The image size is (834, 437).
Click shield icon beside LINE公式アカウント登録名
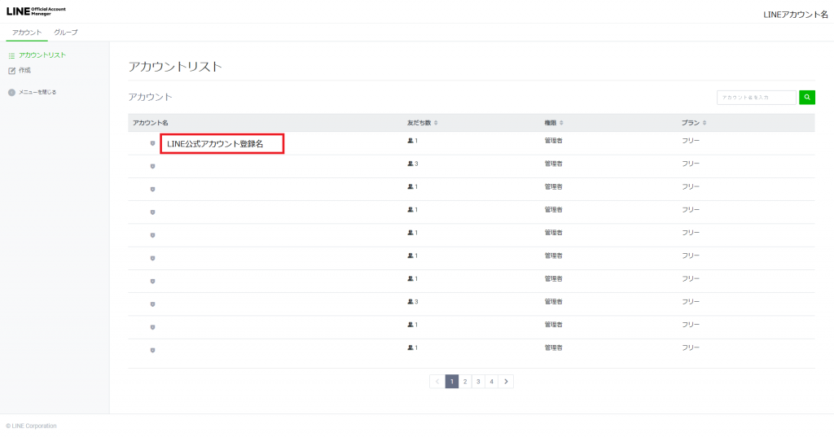[x=152, y=143]
